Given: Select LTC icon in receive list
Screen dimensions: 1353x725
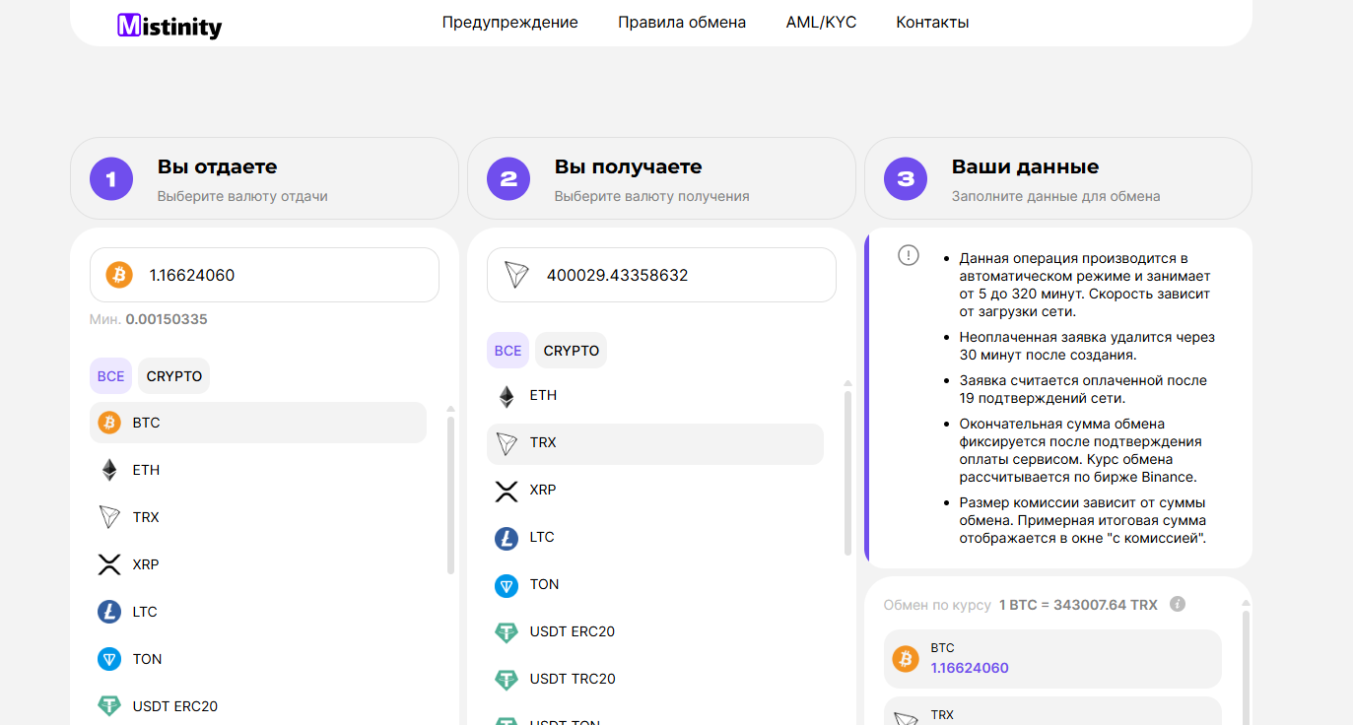Looking at the screenshot, I should tap(507, 538).
